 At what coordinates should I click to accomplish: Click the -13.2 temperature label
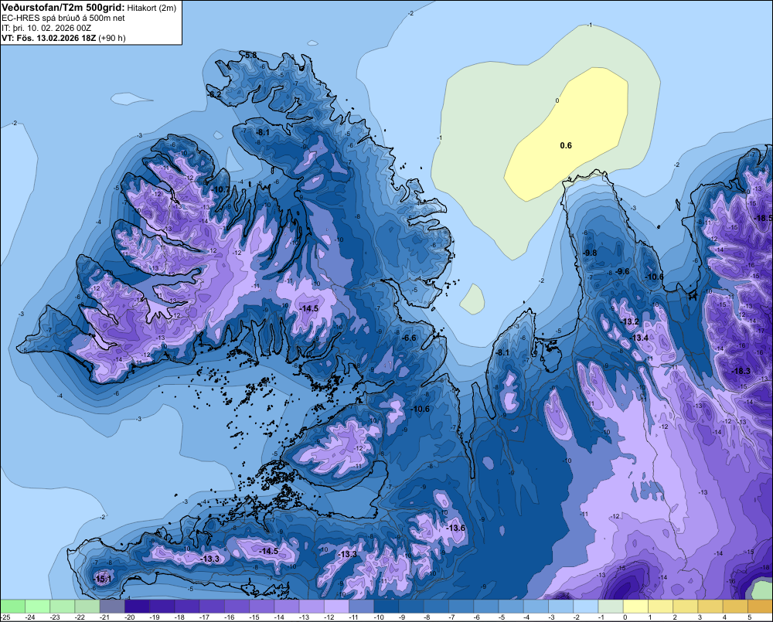click(629, 322)
